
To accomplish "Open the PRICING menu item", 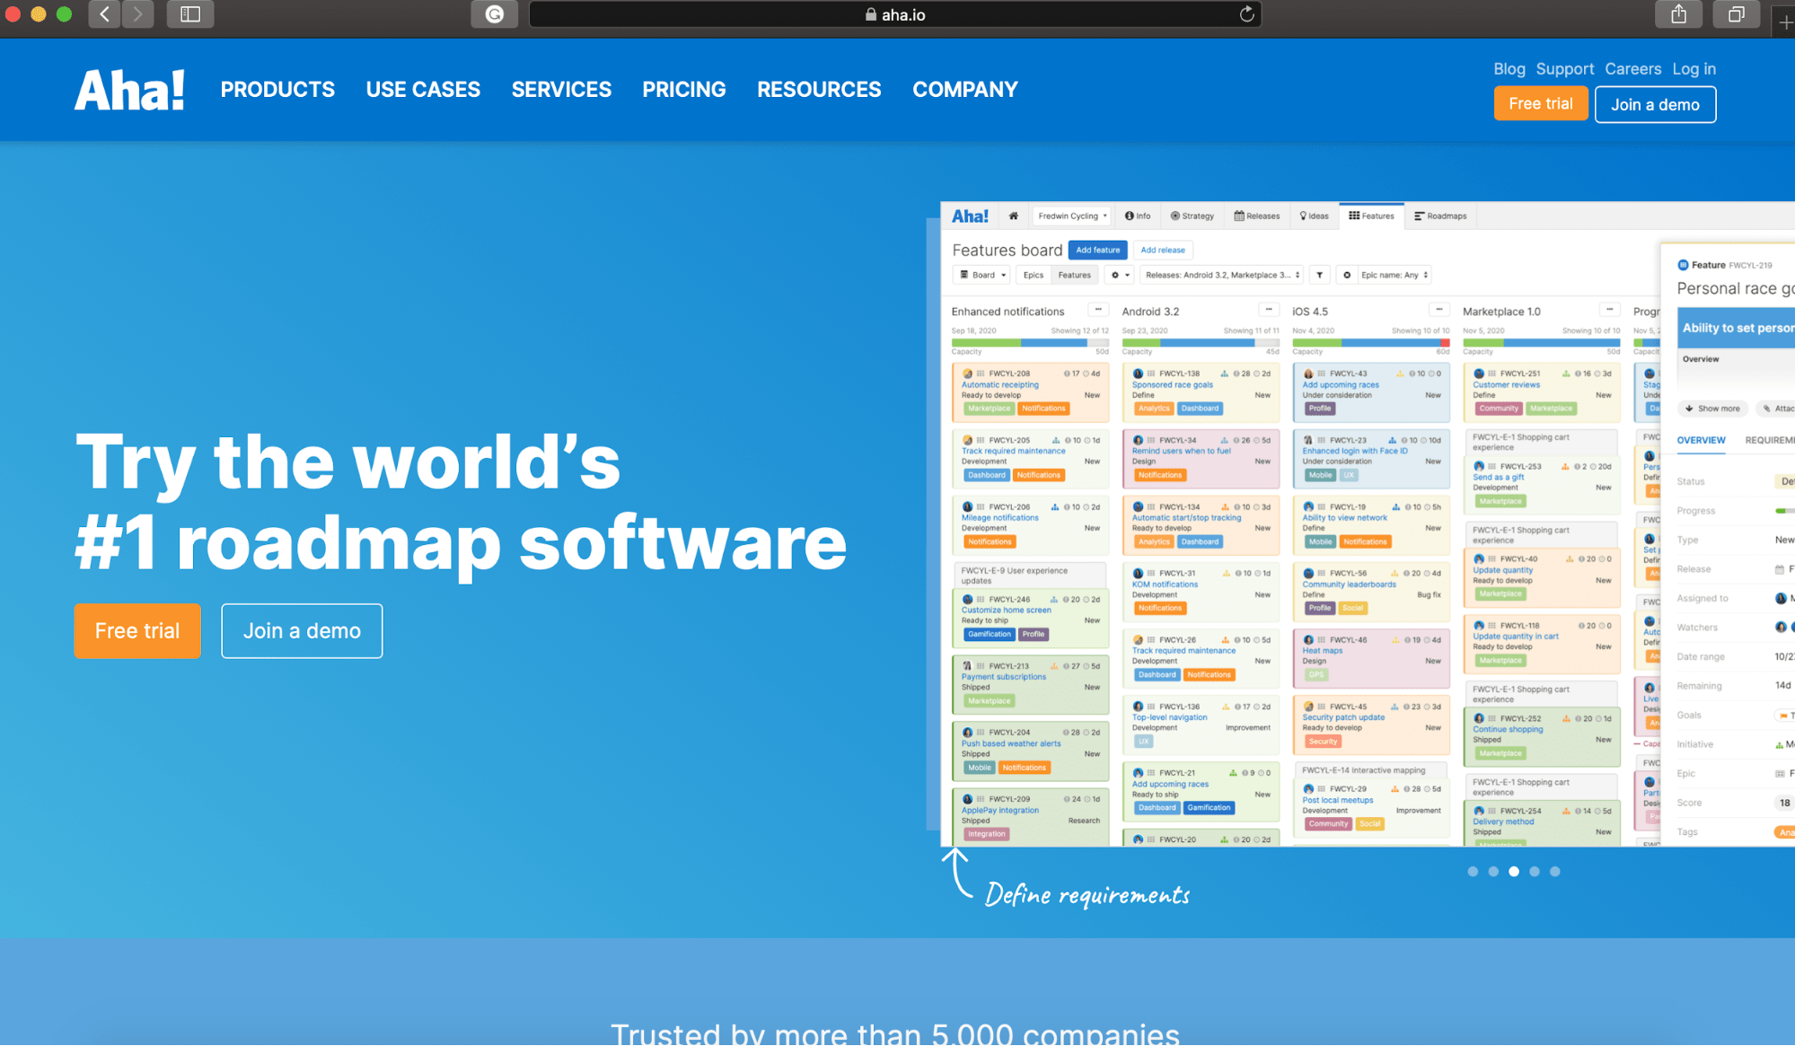I will click(683, 90).
